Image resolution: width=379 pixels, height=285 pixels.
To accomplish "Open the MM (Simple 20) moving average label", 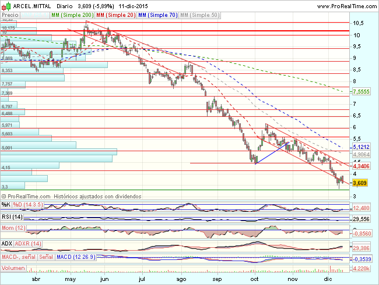I will coord(116,15).
